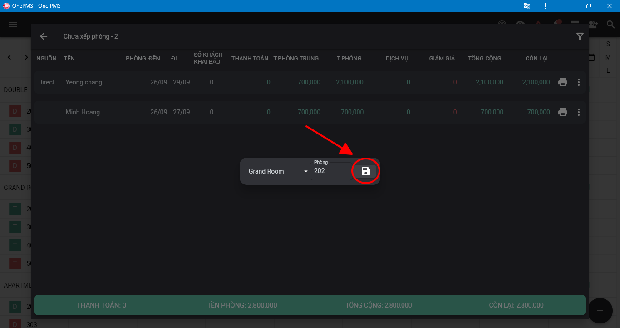Click the CÒN LẠI column header
Screen dimensions: 620x328
[536, 58]
